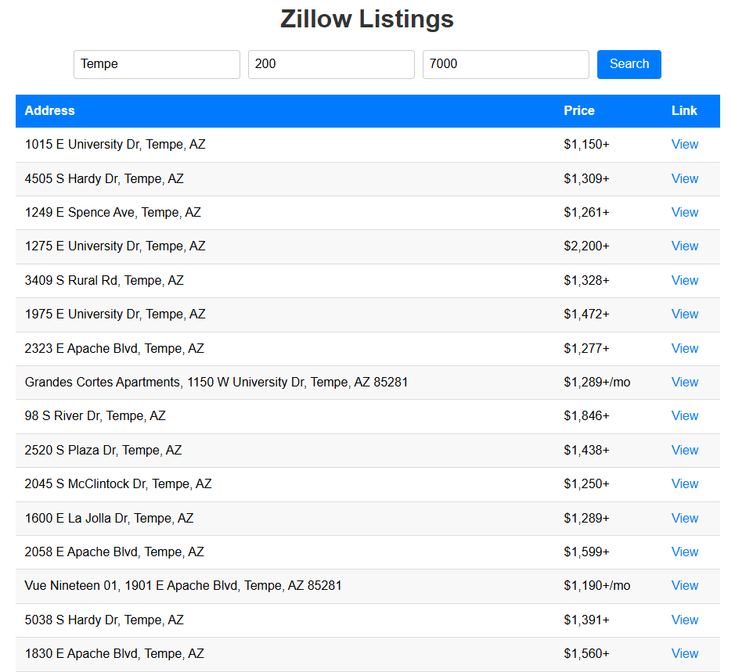Select address 2520 S Plaza Dr, Tempe, AZ
The image size is (735, 672).
click(103, 450)
